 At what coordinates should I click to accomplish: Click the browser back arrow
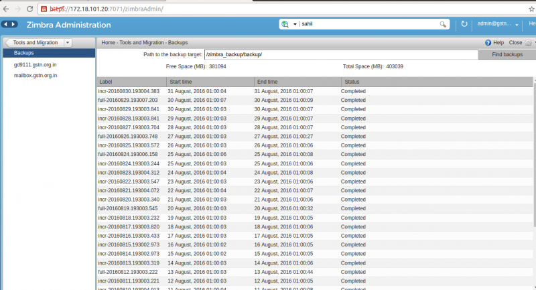pos(6,9)
